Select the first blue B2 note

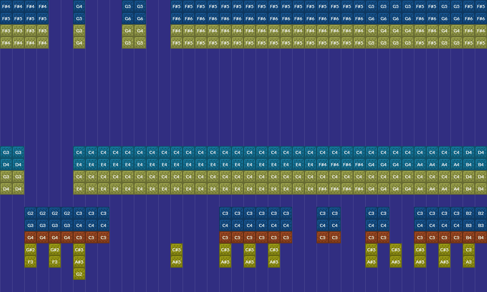469,213
